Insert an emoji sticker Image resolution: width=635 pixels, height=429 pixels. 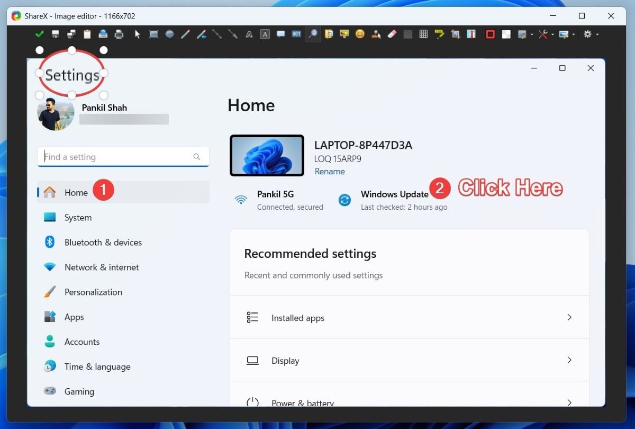click(359, 34)
